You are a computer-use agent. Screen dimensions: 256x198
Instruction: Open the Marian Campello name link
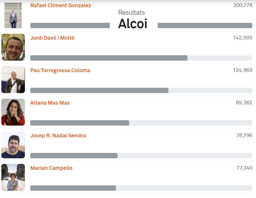coord(51,168)
